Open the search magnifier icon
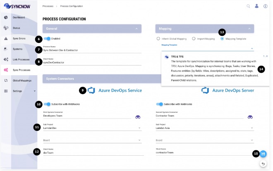 [248, 6]
